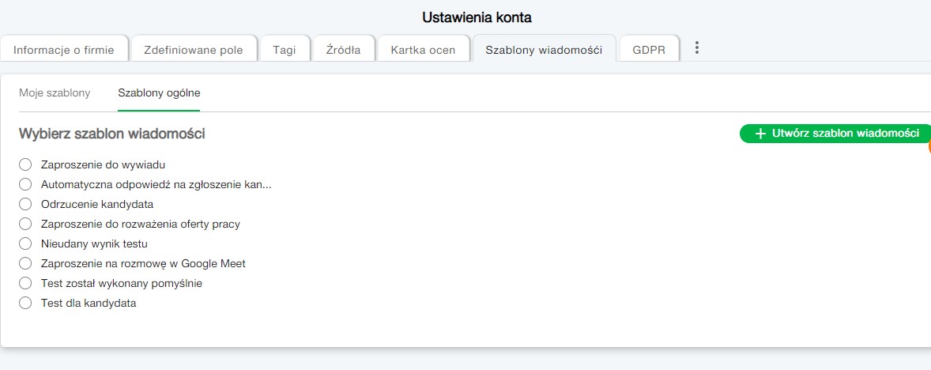Open the Informacje o firmie tab
The height and width of the screenshot is (370, 931).
point(64,50)
